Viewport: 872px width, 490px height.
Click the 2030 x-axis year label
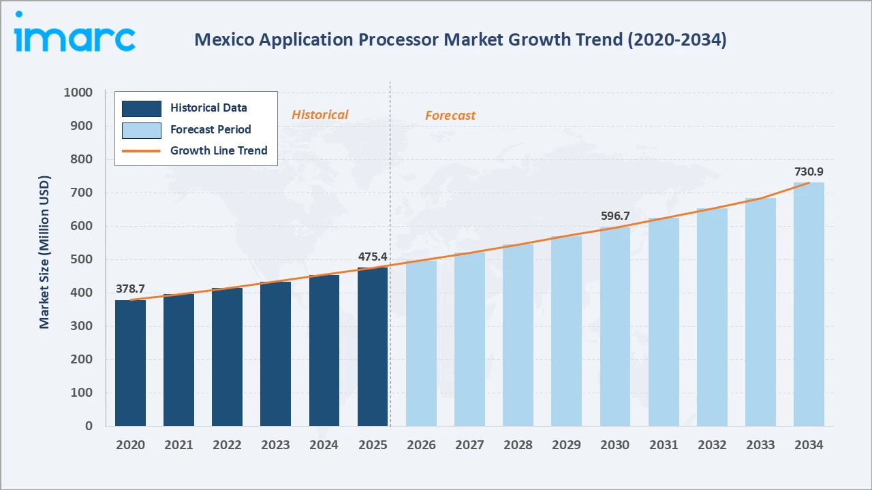(615, 445)
